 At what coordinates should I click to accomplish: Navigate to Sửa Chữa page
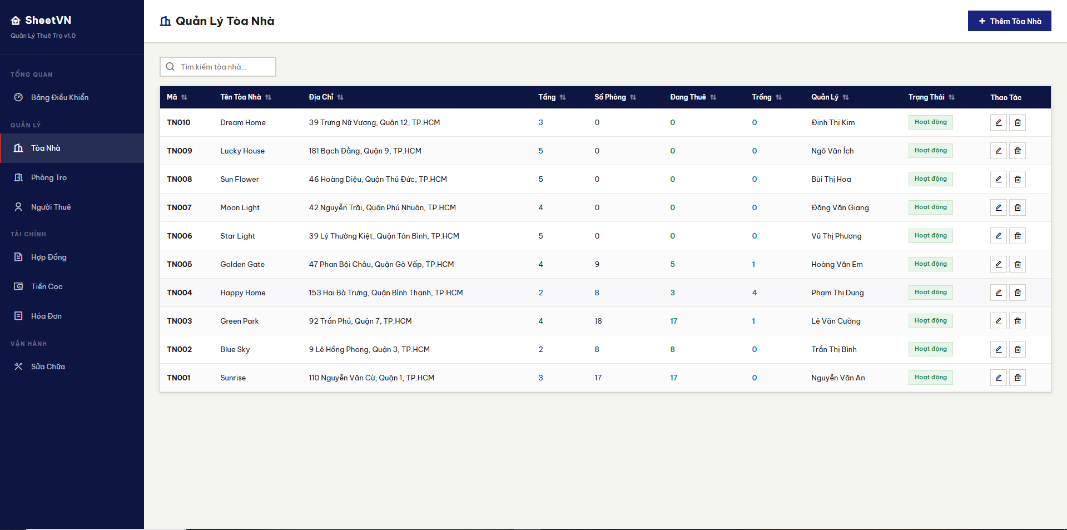(48, 366)
